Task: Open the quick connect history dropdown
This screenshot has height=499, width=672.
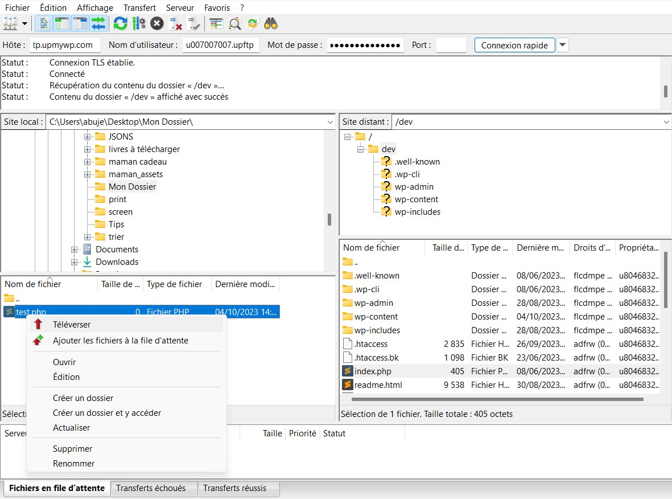Action: click(x=563, y=45)
